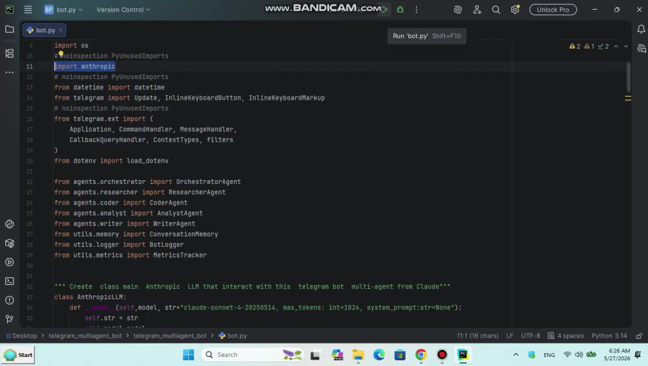Screen dimensions: 648x366
Task: Open the taskbar clock and date
Action: 617,355
